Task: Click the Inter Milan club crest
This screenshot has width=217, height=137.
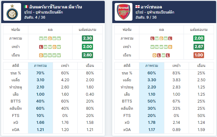Action: click(x=12, y=12)
